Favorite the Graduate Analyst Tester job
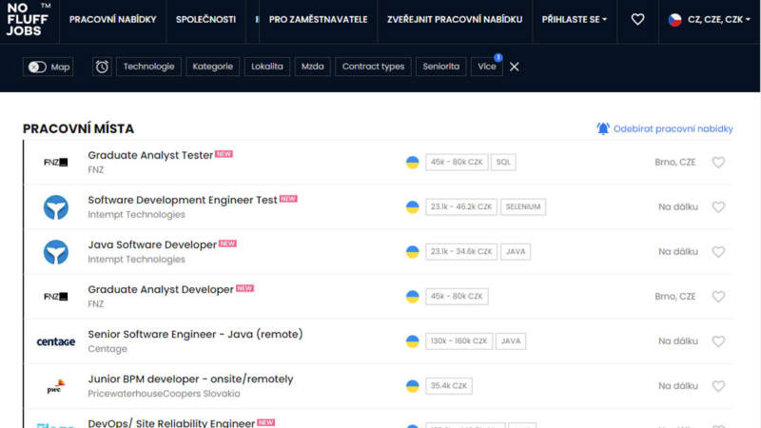This screenshot has width=761, height=428. coord(718,163)
